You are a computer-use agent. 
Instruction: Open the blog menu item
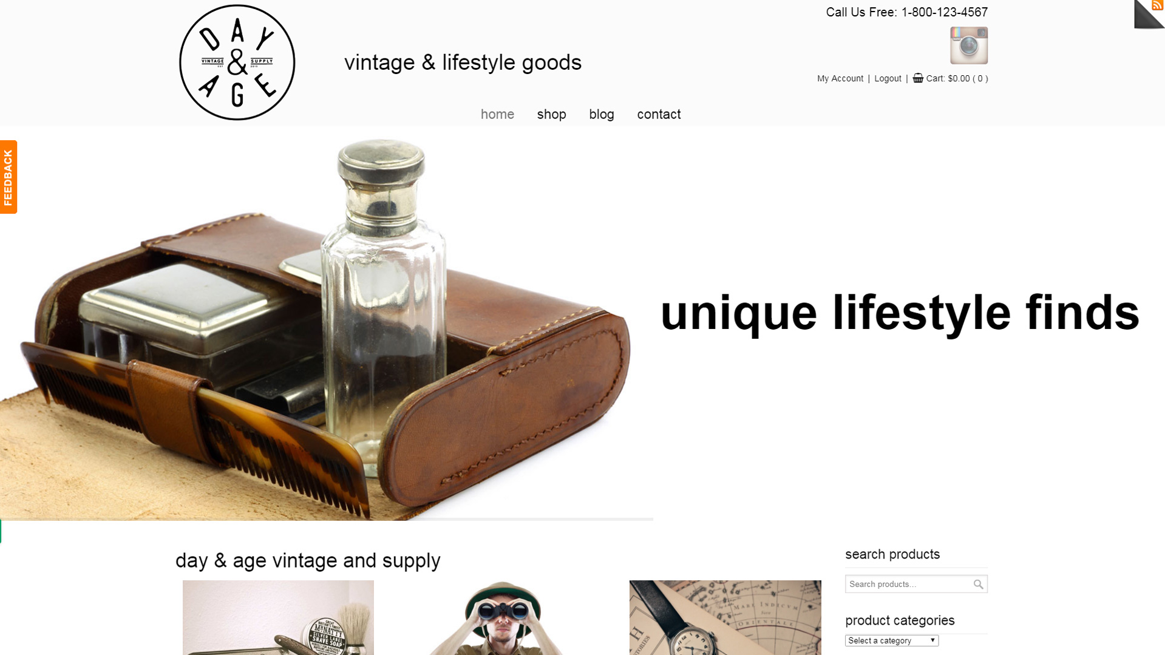click(601, 114)
